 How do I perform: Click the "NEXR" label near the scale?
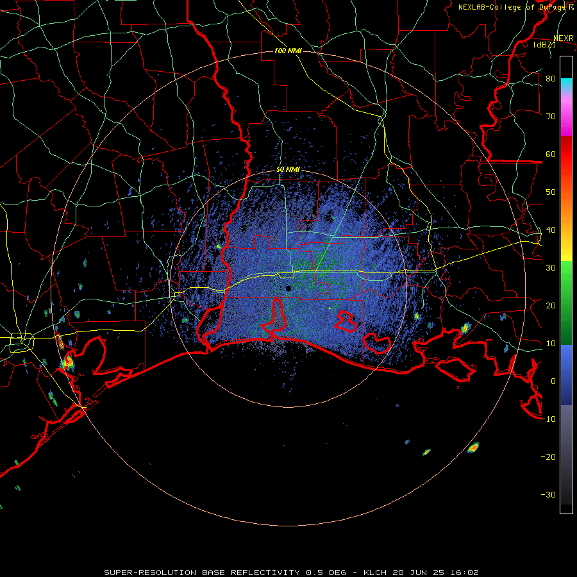coord(564,38)
